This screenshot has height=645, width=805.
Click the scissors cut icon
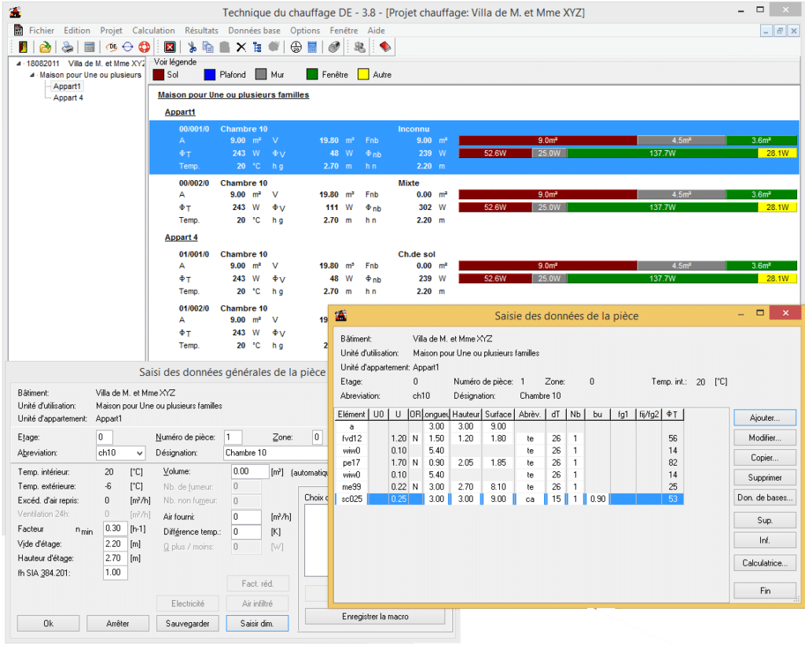click(191, 47)
